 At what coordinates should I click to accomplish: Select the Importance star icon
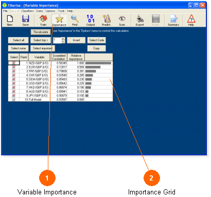point(59,19)
